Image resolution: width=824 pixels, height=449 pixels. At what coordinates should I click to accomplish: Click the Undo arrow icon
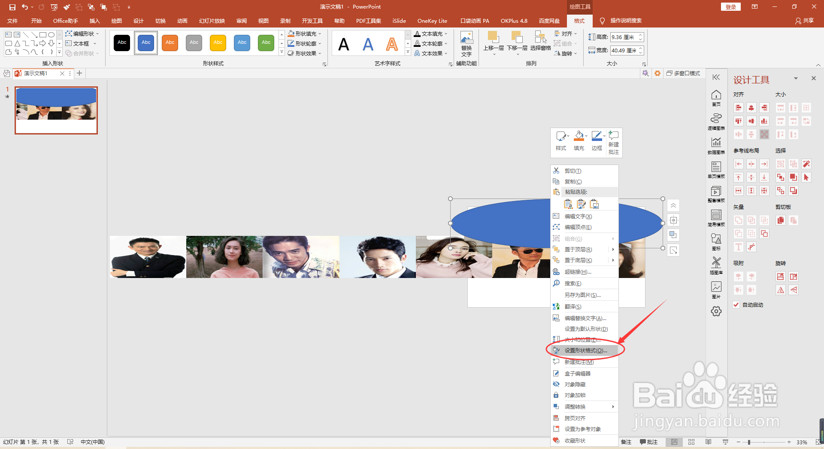(x=25, y=7)
